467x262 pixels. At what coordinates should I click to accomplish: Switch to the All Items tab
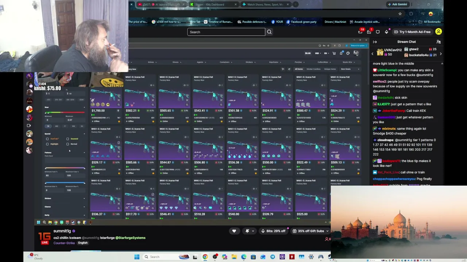299,69
